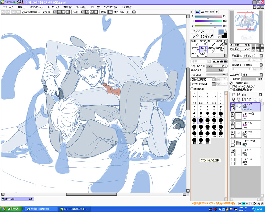Image resolution: width=265 pixels, height=212 pixels.
Task: Select the hand pan tool
Action: [207, 36]
